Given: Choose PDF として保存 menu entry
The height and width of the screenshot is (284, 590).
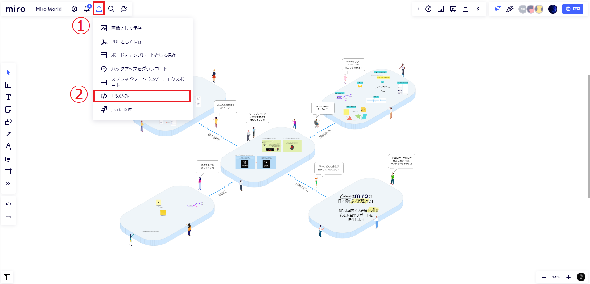Looking at the screenshot, I should tap(126, 42).
